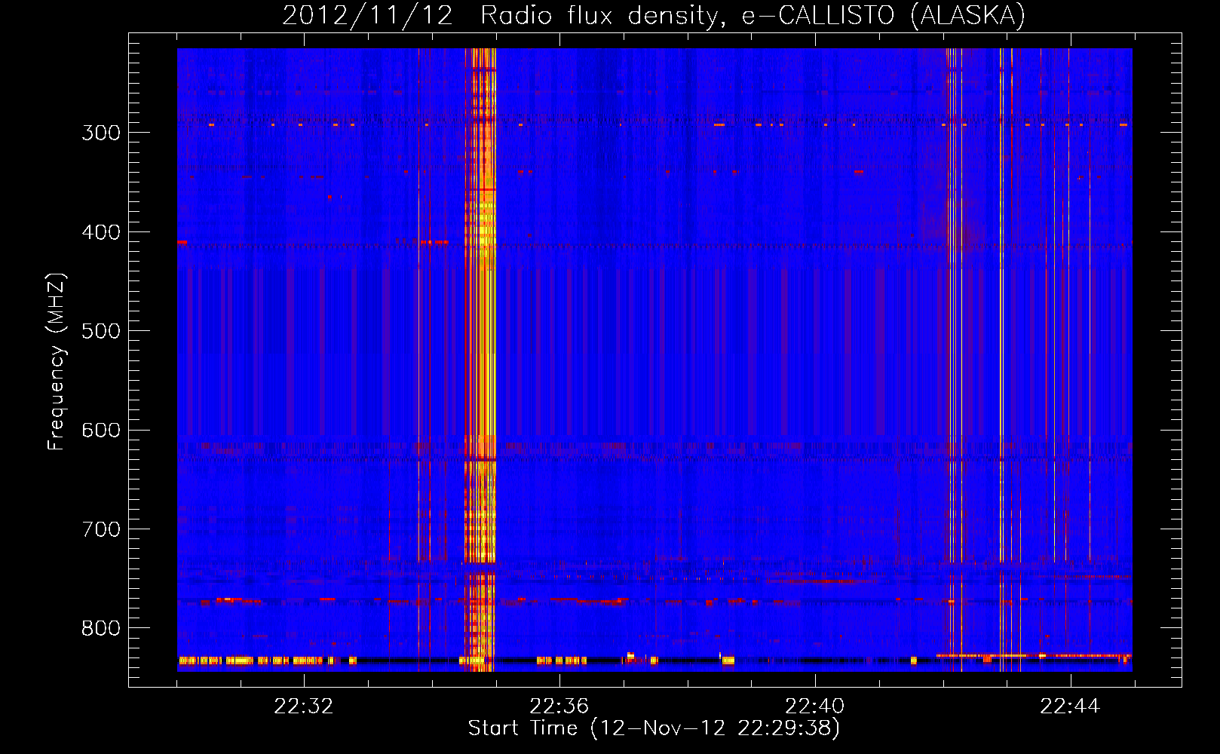Click the 22:36 time tick label
The image size is (1220, 754).
(559, 706)
